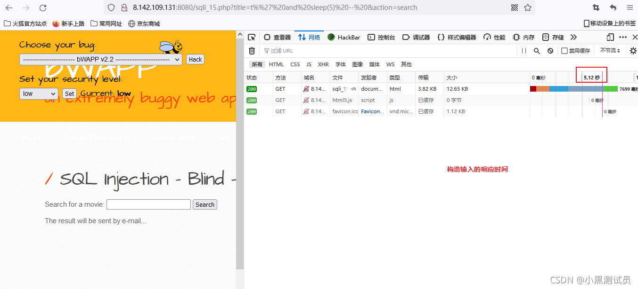Open the 新手上路 bookmark
Screen dimensions: 638x289
(69, 23)
